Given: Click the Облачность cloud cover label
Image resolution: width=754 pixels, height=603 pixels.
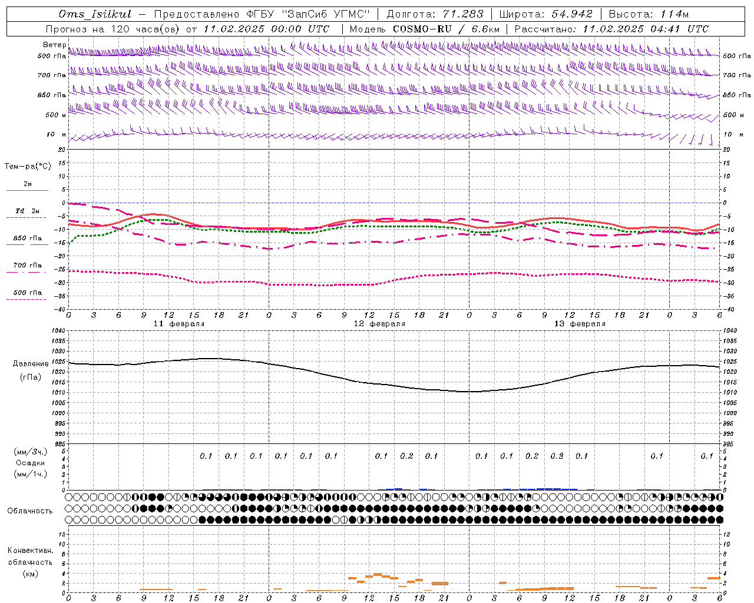Looking at the screenshot, I should [30, 511].
